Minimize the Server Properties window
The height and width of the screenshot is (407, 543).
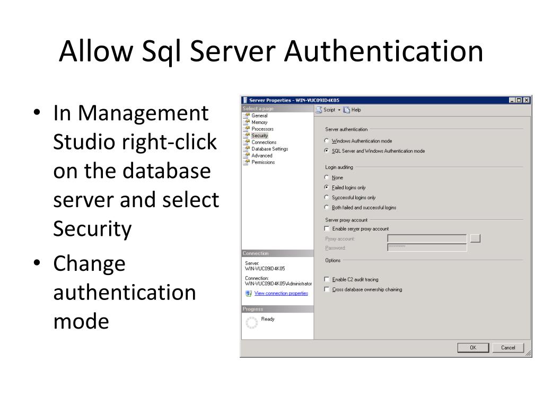512,100
